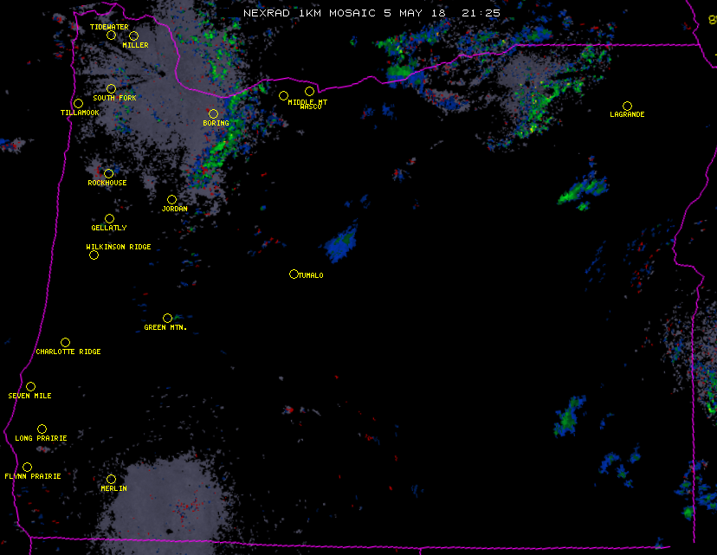Select the Tillamook station circle
This screenshot has height=555, width=717.
click(x=78, y=104)
